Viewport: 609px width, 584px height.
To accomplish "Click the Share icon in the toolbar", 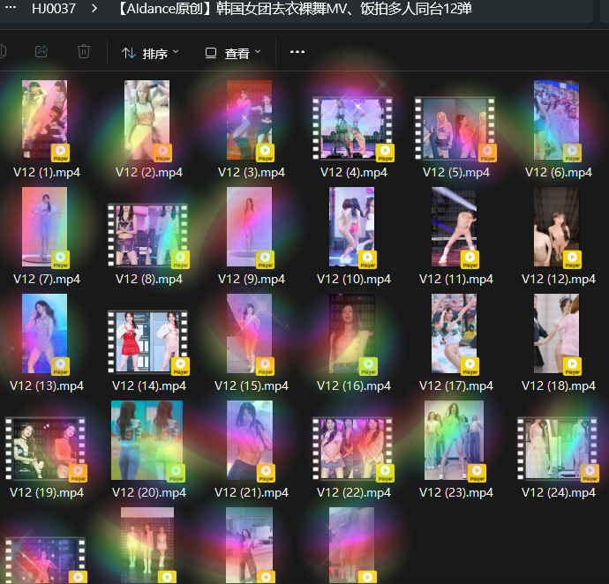I will [41, 52].
